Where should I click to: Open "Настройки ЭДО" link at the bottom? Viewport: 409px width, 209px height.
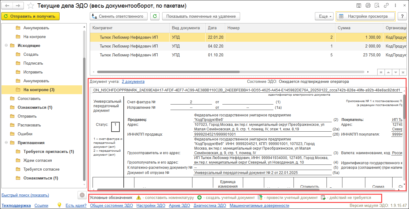151,206
